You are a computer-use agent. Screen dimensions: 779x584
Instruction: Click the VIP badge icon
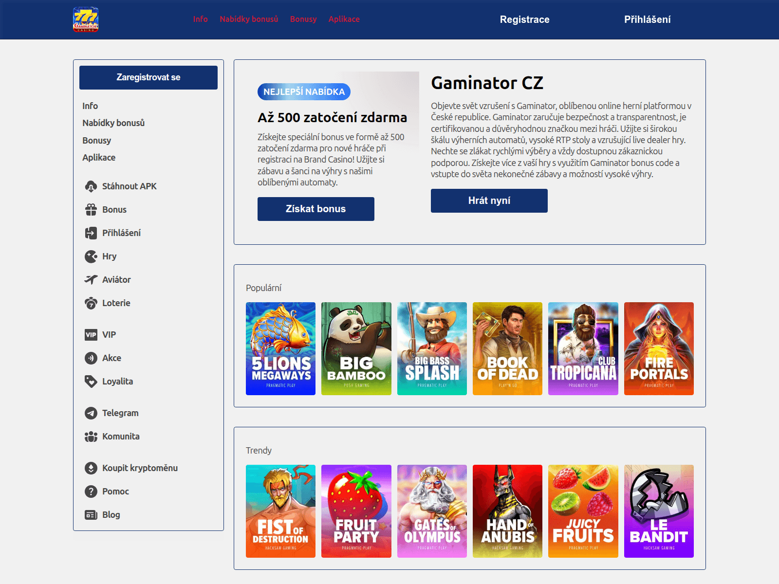pos(91,335)
